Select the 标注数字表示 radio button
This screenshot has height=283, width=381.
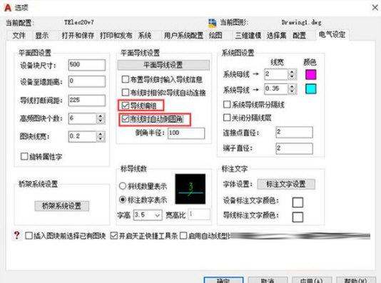[123, 200]
